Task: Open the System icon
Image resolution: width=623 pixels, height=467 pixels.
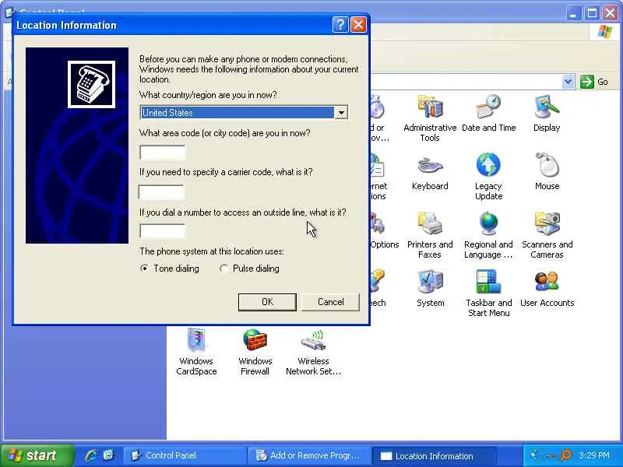Action: [x=431, y=288]
